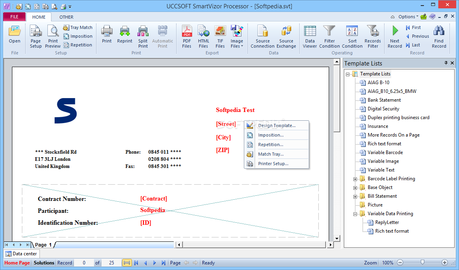Jump to Last record
The image size is (459, 270).
click(413, 45)
